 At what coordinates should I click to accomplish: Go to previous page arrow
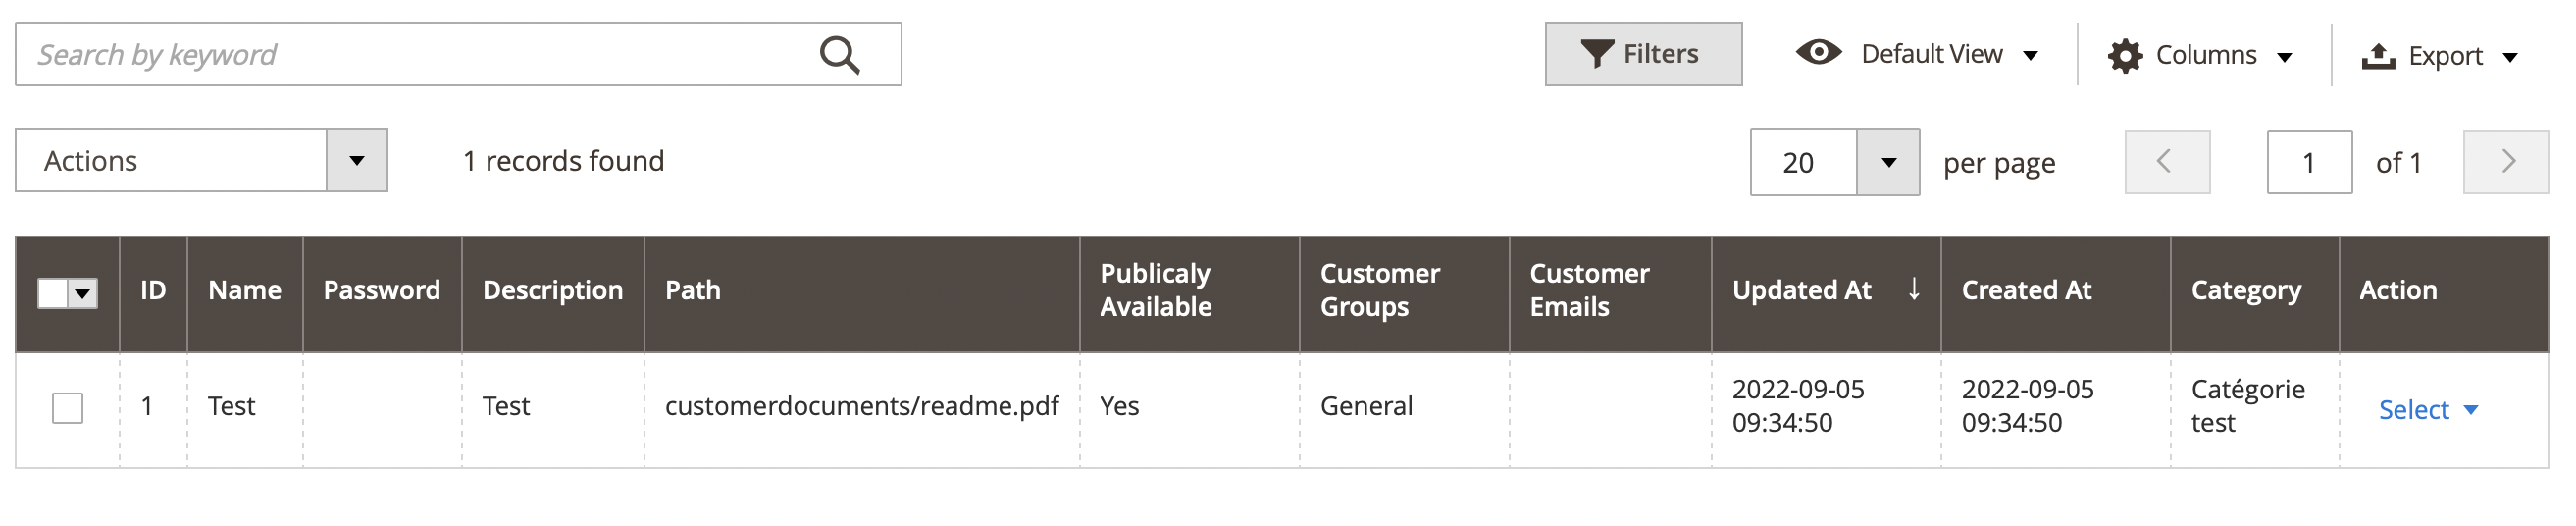pyautogui.click(x=2167, y=162)
